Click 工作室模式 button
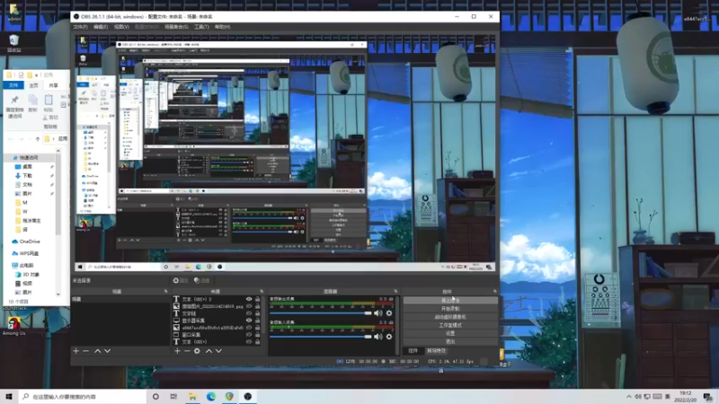The image size is (719, 404). tap(450, 325)
